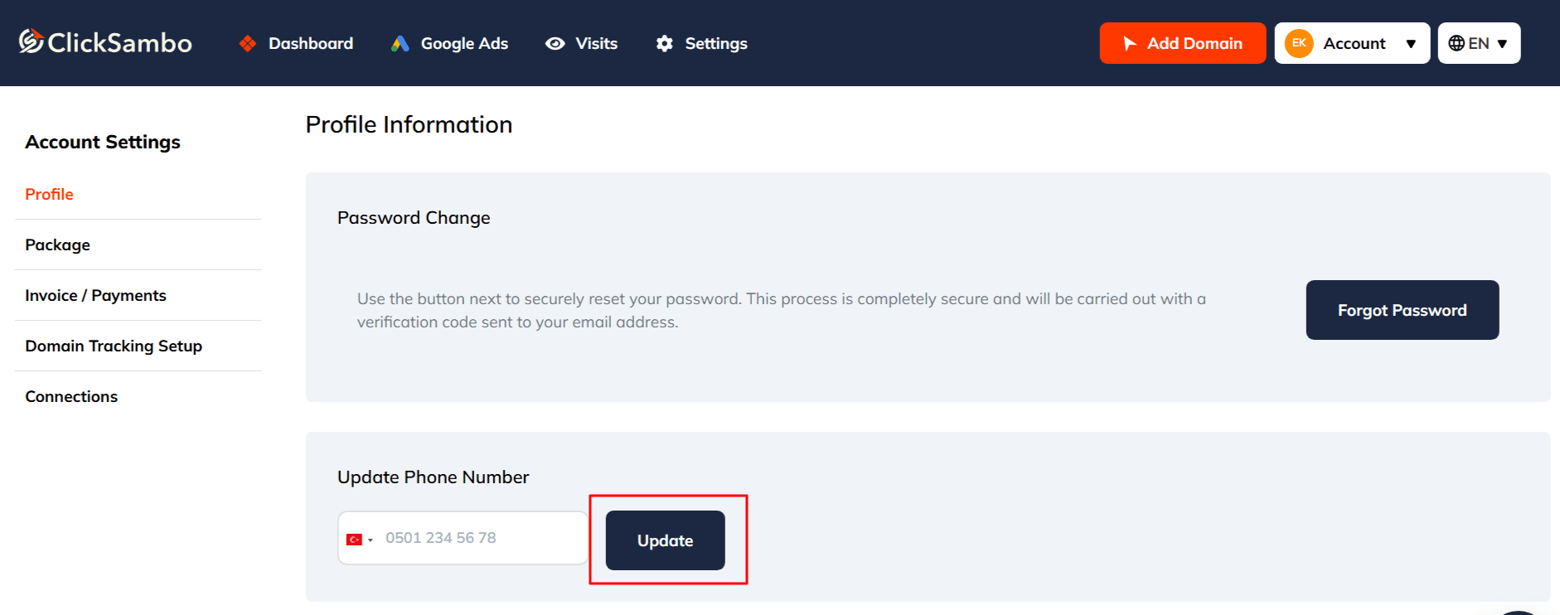Go to Invoice / Payments section
The image size is (1560, 615).
pos(95,295)
